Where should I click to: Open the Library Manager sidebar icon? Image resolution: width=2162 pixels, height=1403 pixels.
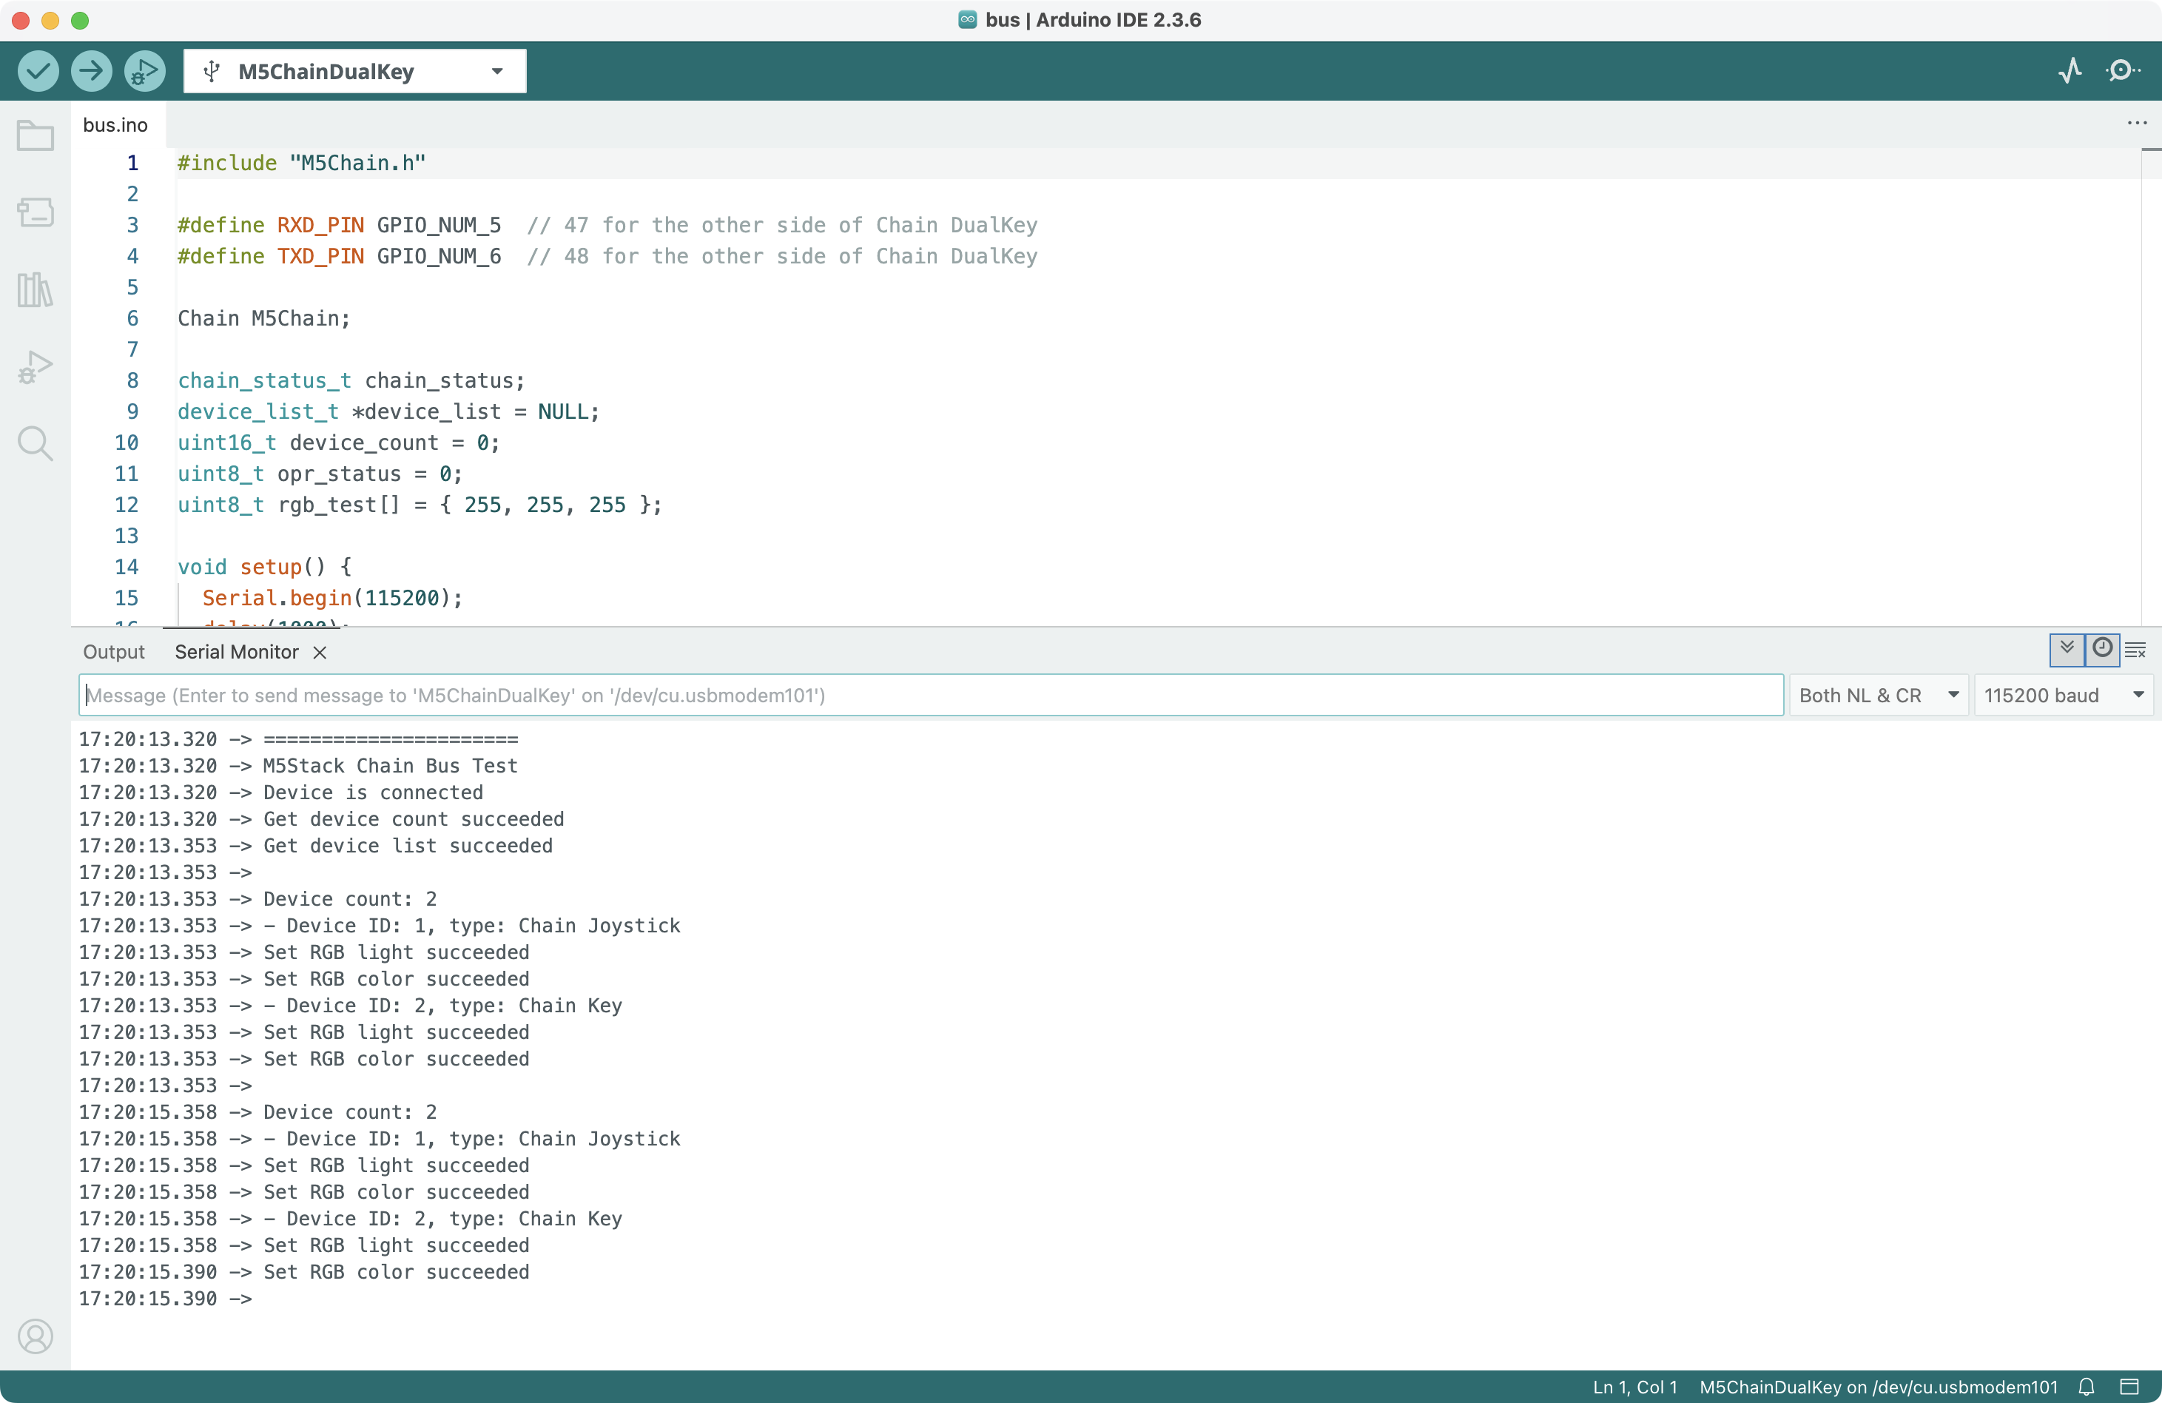[36, 290]
